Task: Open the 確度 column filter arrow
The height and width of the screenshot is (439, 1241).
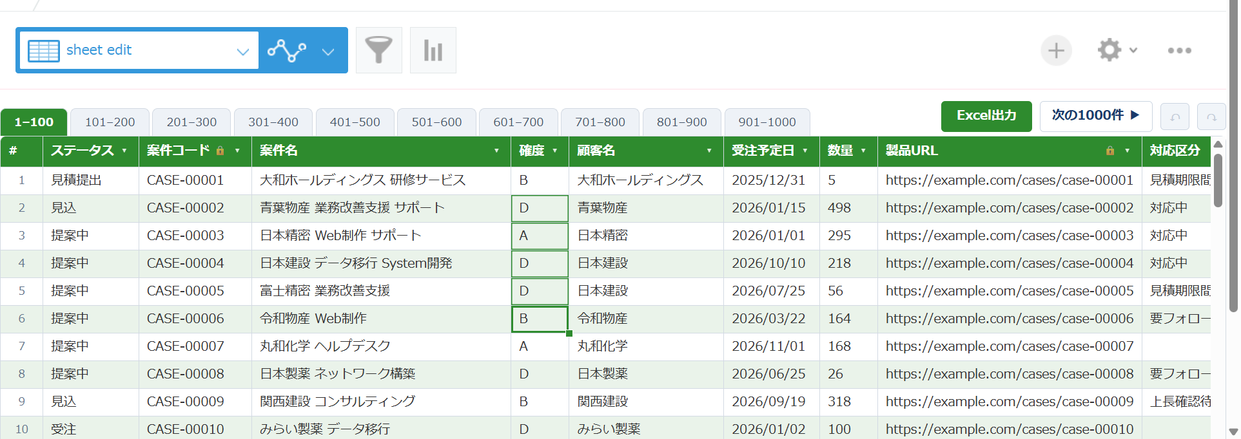Action: [x=554, y=151]
